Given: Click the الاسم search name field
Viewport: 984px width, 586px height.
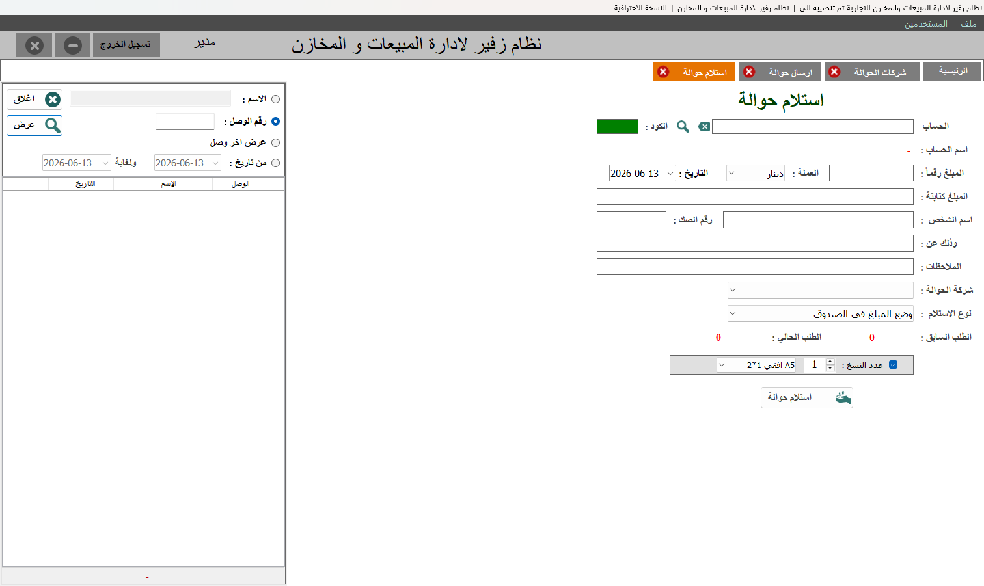Looking at the screenshot, I should tap(150, 98).
